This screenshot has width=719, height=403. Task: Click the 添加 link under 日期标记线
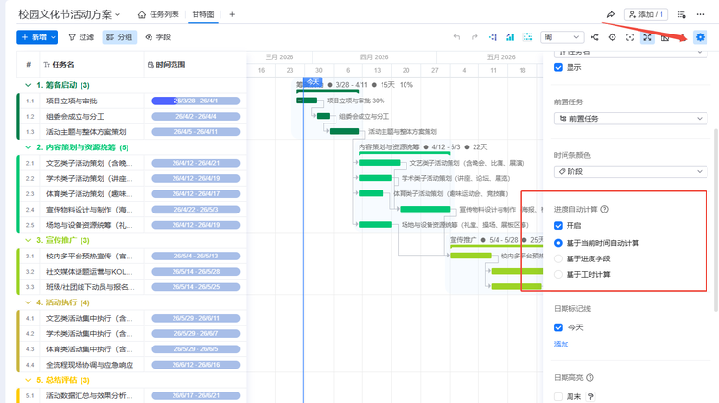click(561, 344)
